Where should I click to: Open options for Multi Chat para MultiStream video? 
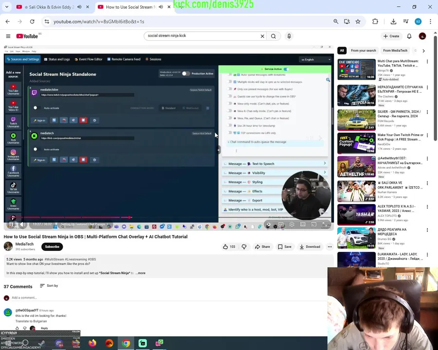[427, 61]
